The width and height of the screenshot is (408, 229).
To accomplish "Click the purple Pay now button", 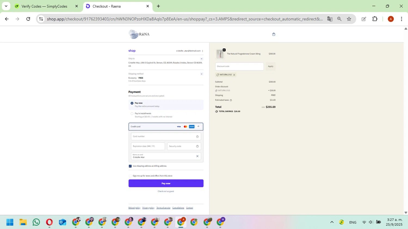I will pos(166,183).
